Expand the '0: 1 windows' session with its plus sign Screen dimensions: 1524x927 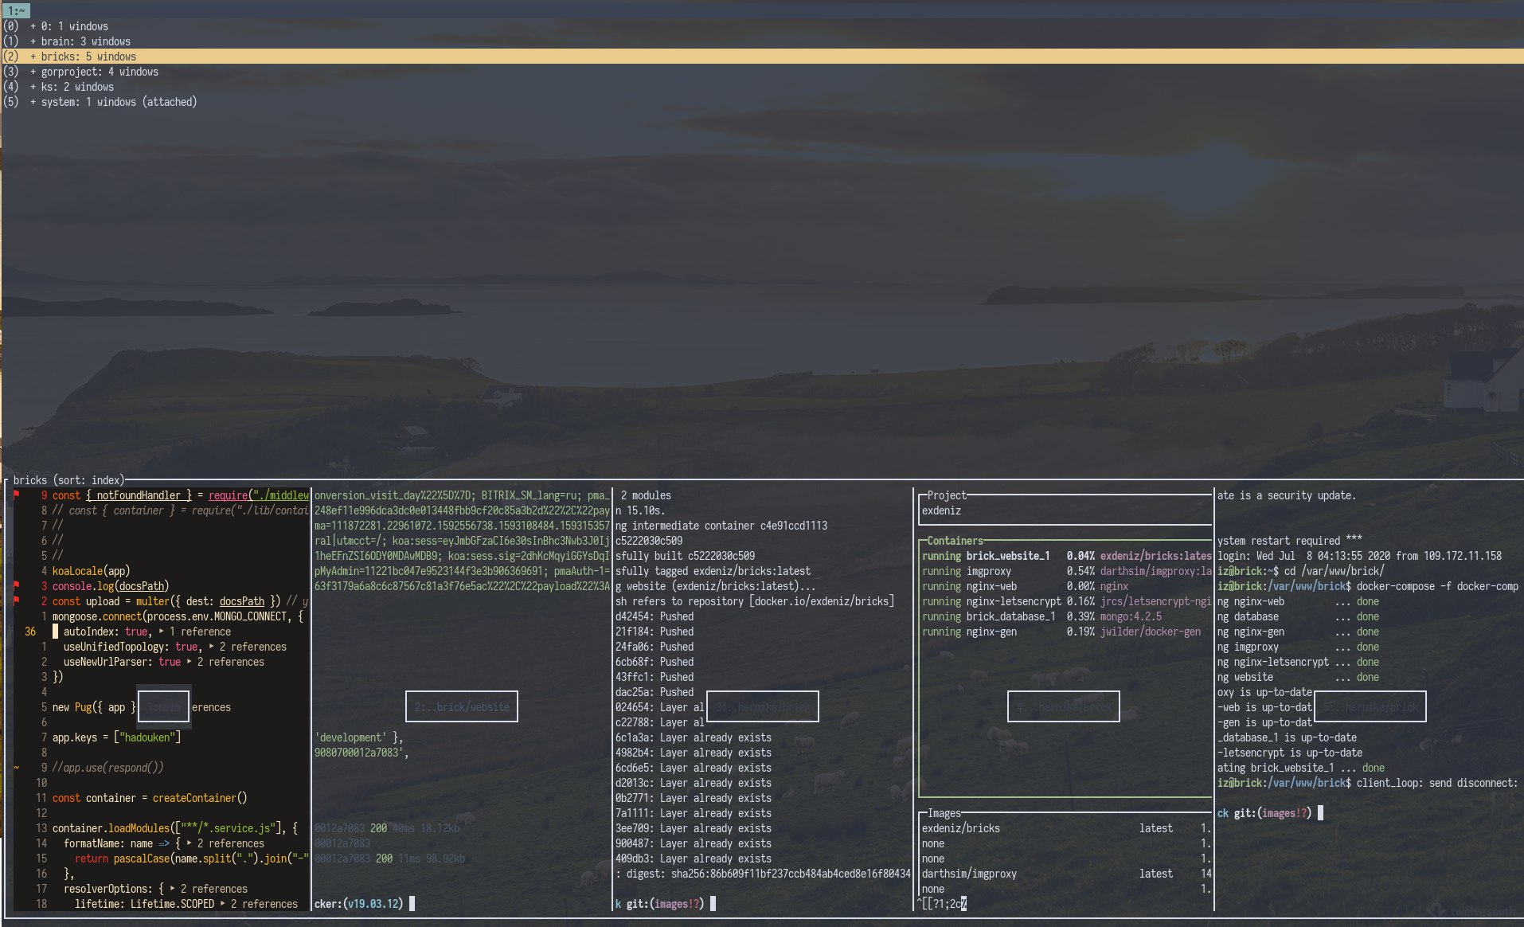[33, 26]
